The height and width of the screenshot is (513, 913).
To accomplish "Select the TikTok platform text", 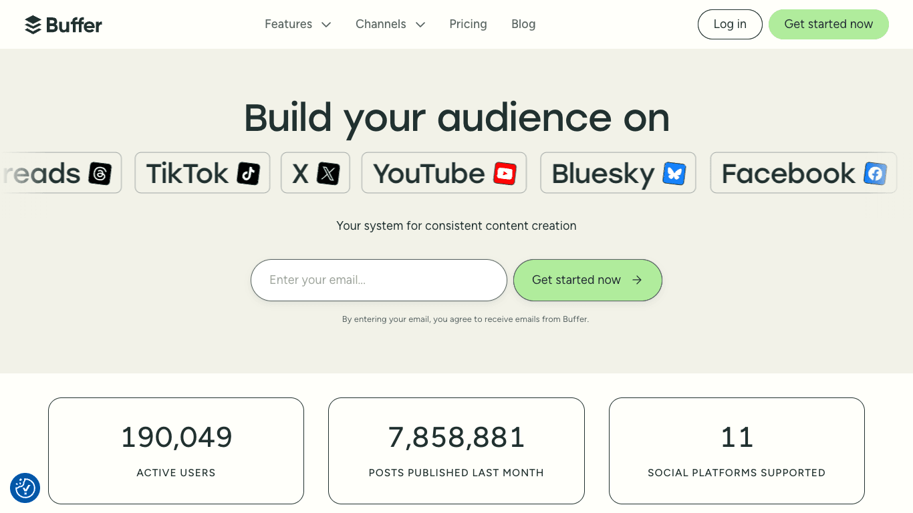I will 187,174.
